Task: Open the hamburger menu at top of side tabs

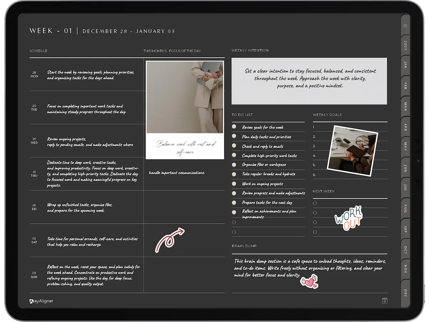Action: click(x=405, y=26)
